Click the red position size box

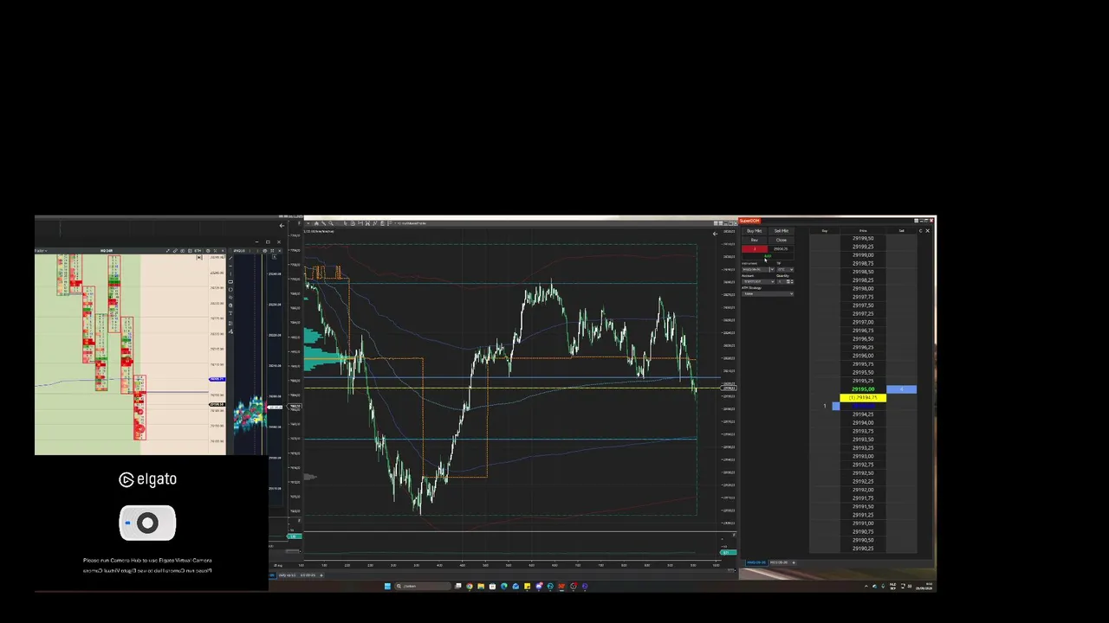755,249
